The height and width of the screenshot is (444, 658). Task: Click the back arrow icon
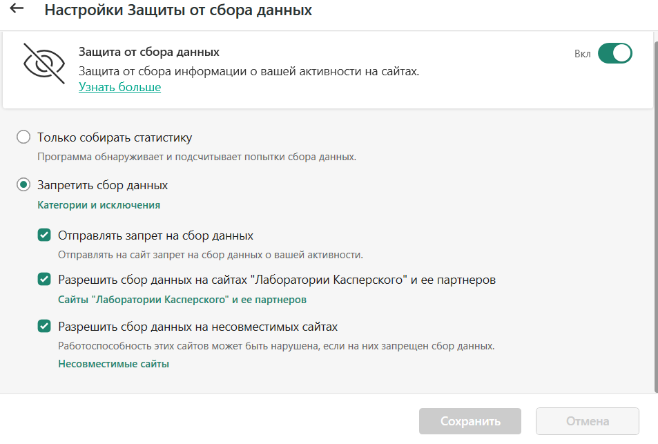17,10
